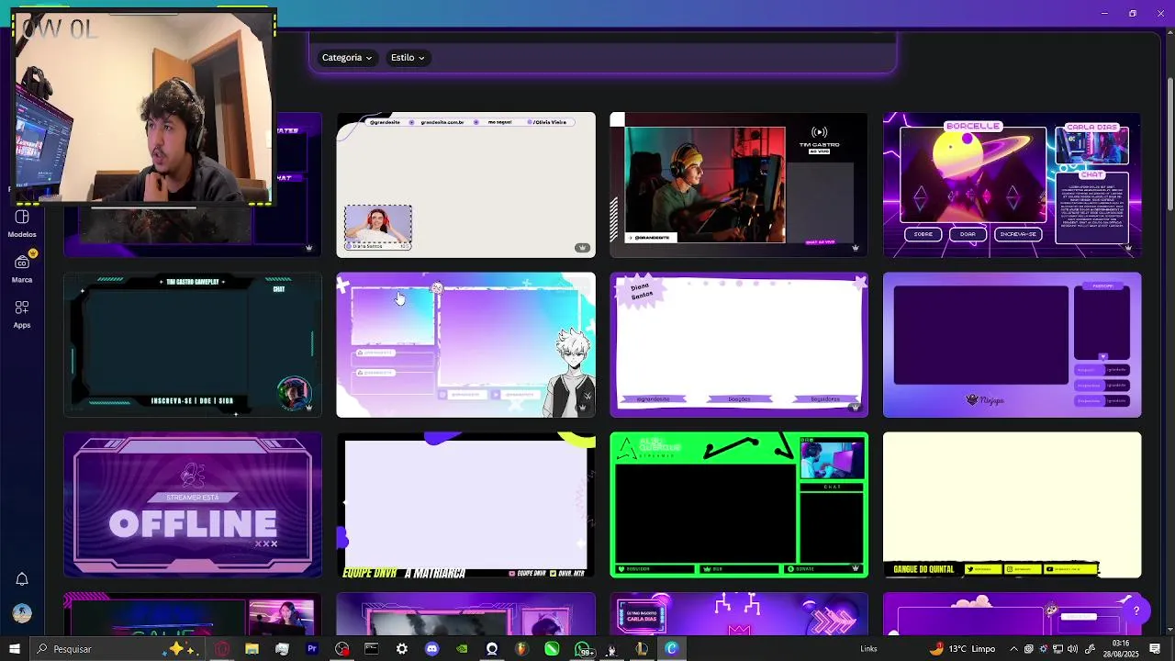
Task: Show hidden system tray icons chevron
Action: click(x=1013, y=649)
